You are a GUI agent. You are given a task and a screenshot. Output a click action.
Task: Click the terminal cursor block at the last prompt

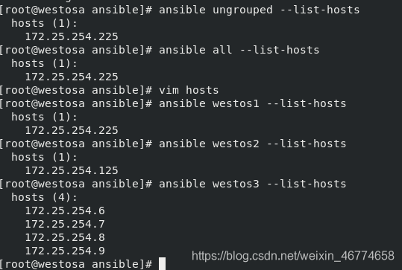pyautogui.click(x=162, y=263)
